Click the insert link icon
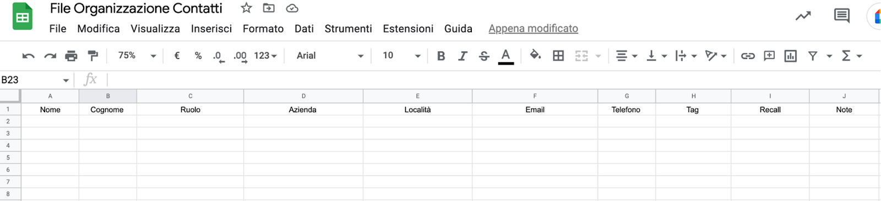Viewport: 881px width, 201px height. point(748,56)
